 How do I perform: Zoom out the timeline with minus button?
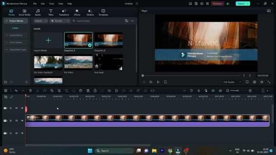tap(227, 91)
